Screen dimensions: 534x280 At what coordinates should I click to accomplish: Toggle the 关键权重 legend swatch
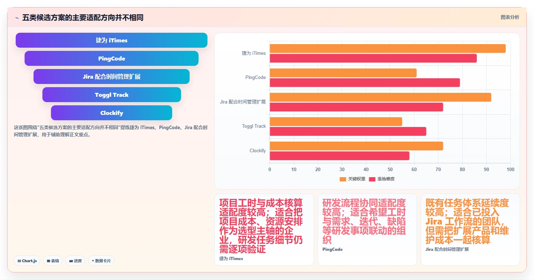[x=343, y=179]
